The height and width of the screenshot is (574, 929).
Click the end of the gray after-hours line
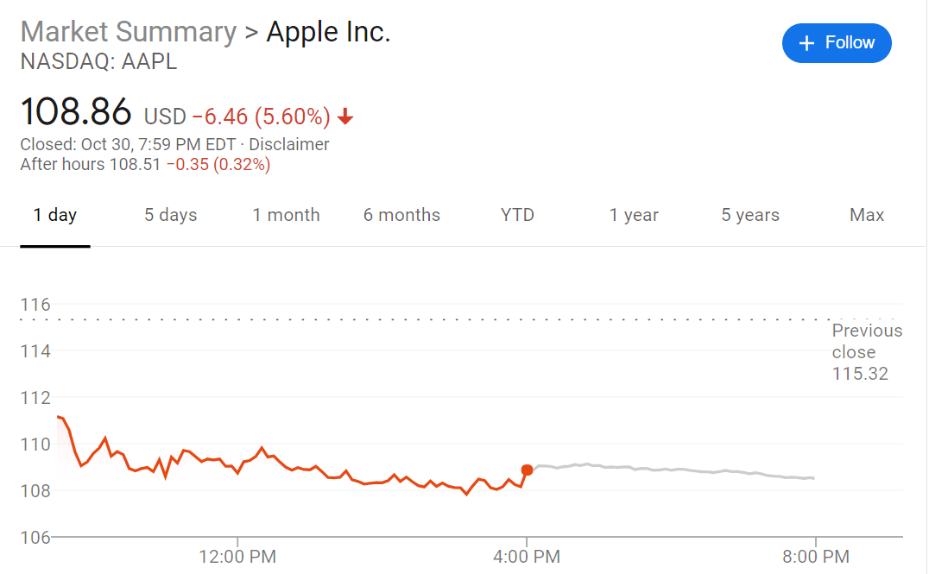(813, 478)
